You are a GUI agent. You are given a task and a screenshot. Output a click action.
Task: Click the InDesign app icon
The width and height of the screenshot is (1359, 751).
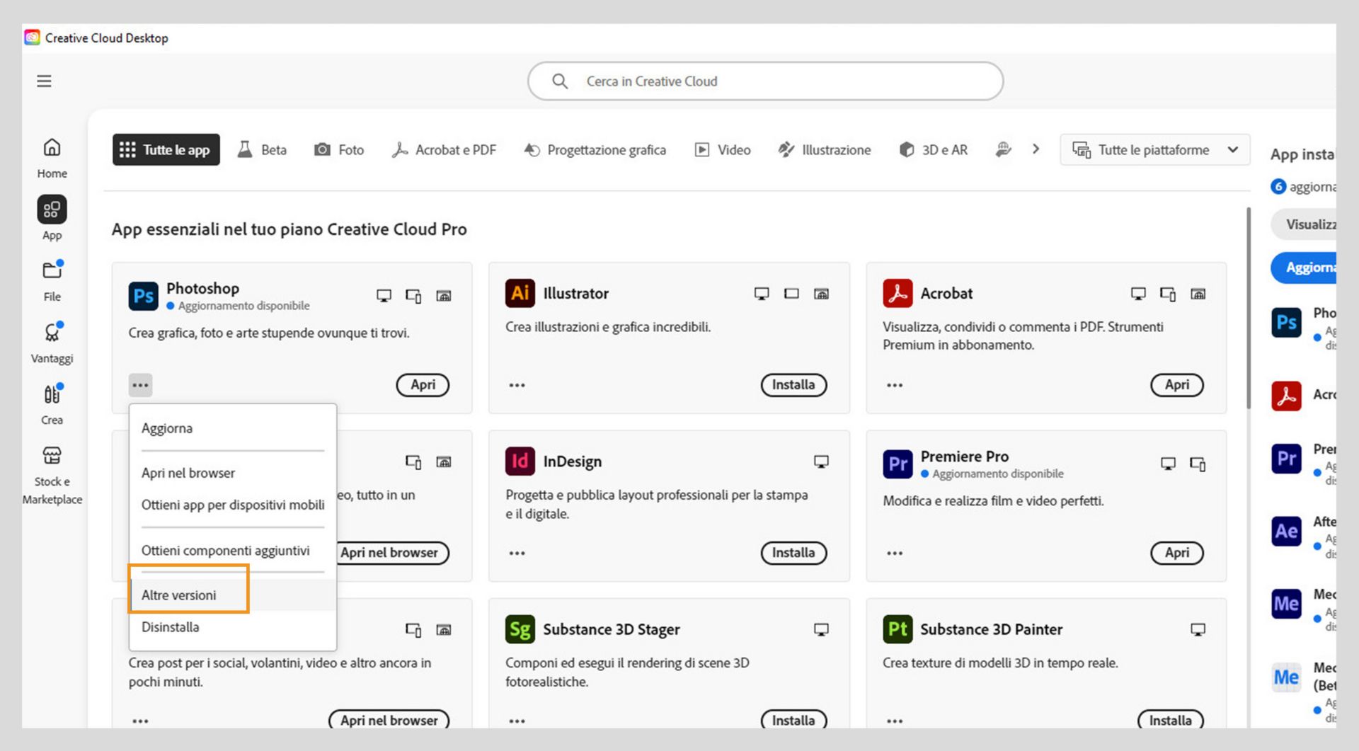pyautogui.click(x=520, y=462)
